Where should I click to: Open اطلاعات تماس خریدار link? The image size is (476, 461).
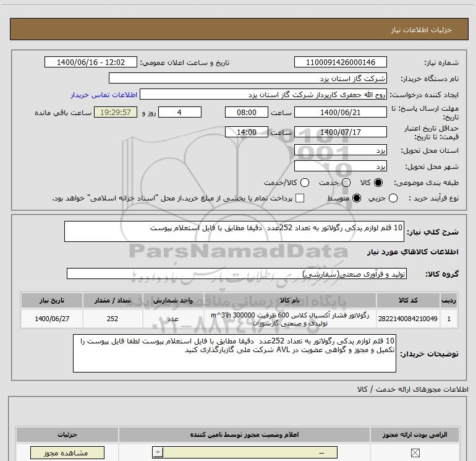pos(104,95)
